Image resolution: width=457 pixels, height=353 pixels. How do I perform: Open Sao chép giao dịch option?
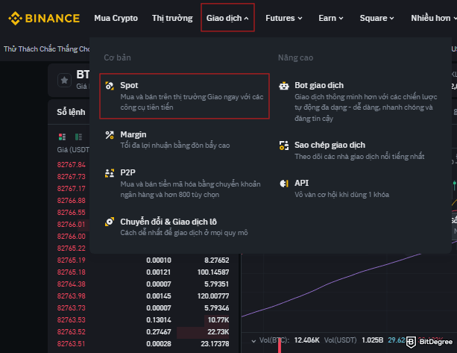tap(359, 150)
